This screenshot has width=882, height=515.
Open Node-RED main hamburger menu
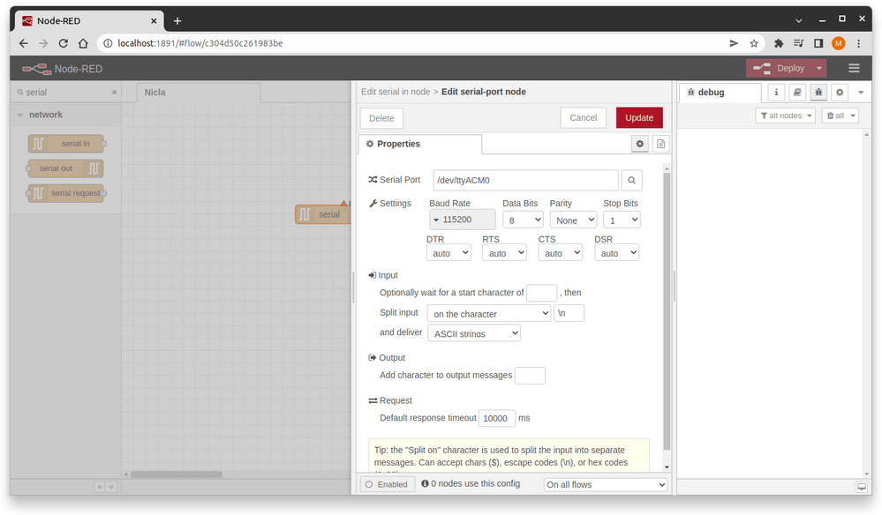click(854, 69)
